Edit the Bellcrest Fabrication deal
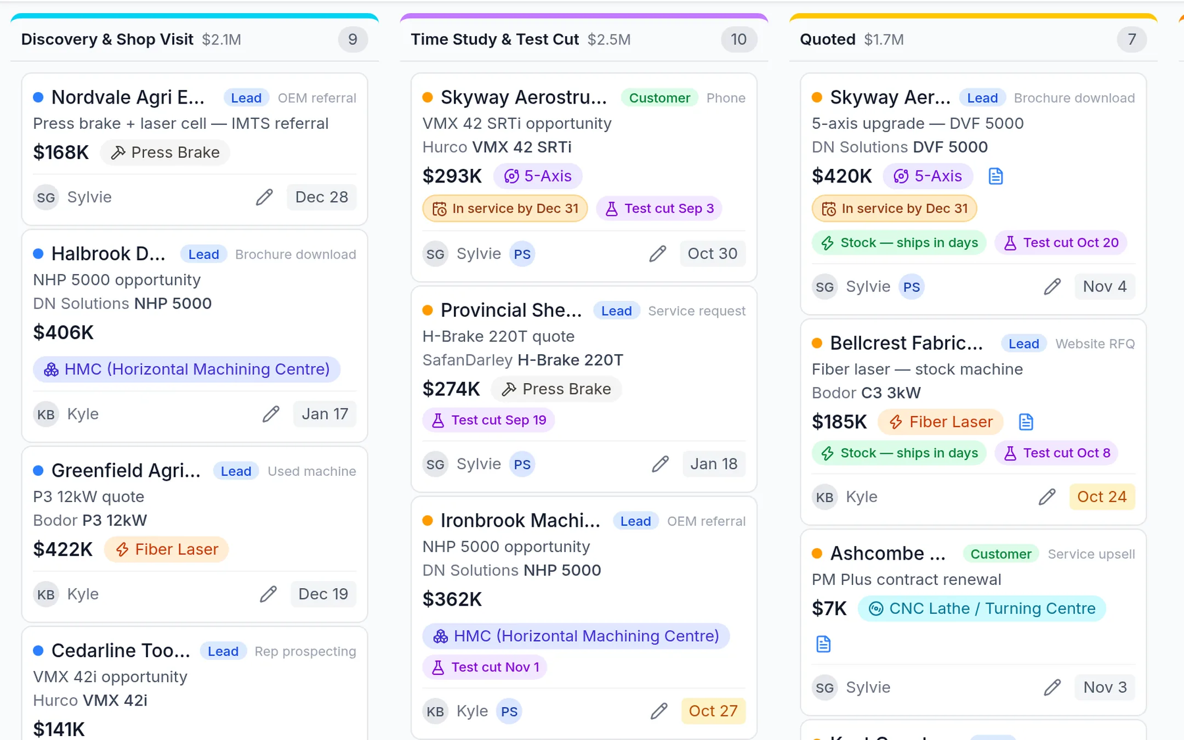The height and width of the screenshot is (740, 1184). click(1047, 497)
